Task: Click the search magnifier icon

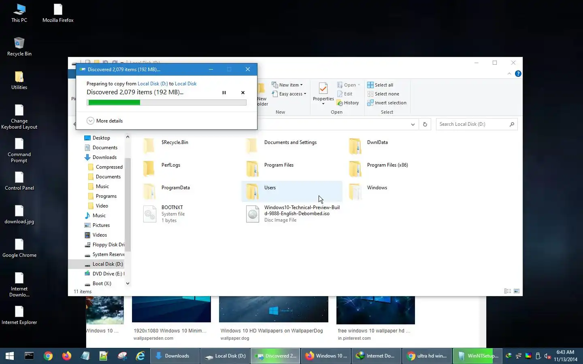Action: coord(512,124)
